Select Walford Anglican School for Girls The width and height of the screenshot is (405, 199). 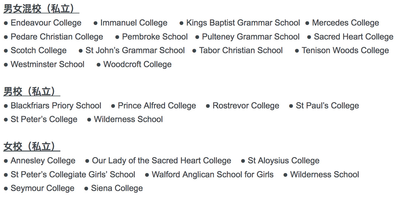tap(213, 175)
